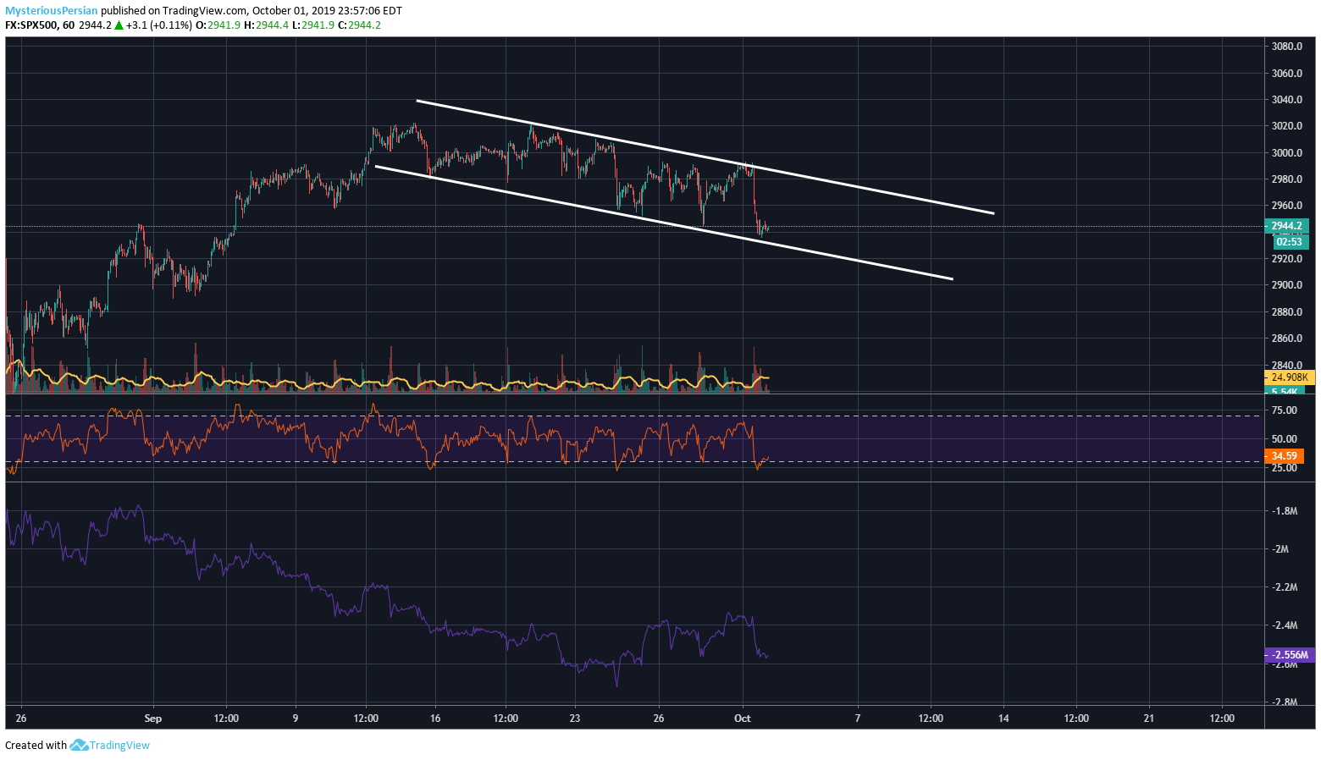The height and width of the screenshot is (760, 1321).
Task: Click the RSI 75.00 axis label
Action: pyautogui.click(x=1285, y=410)
